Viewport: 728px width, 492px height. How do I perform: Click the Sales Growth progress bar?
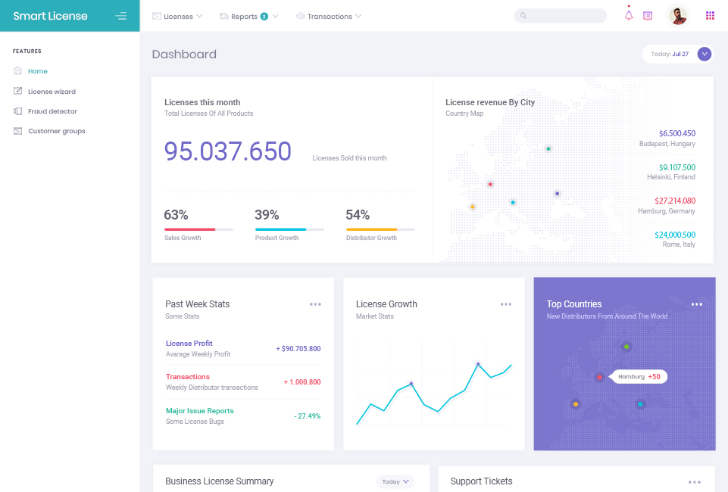[x=198, y=229]
